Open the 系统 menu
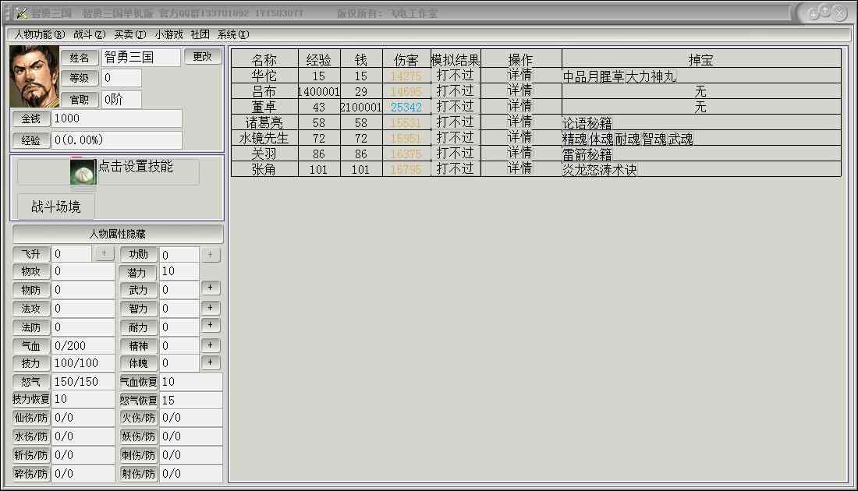The height and width of the screenshot is (491, 858). [x=232, y=34]
